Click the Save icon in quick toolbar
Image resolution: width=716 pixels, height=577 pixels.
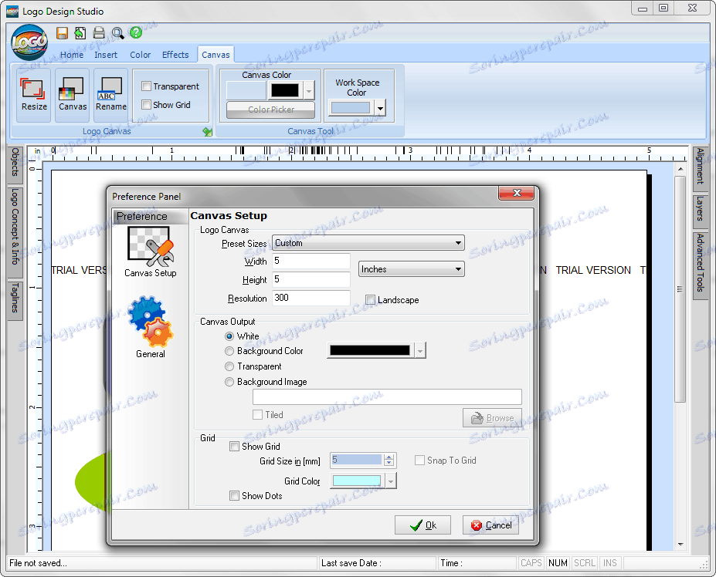coord(62,33)
